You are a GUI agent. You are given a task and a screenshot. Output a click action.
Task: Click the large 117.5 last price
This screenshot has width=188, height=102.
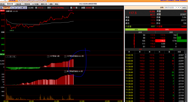click(133, 13)
